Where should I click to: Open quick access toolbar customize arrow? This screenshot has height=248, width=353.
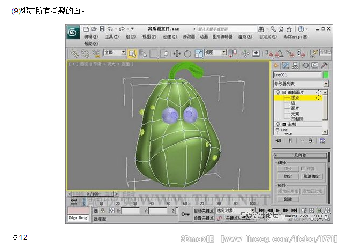(x=133, y=29)
